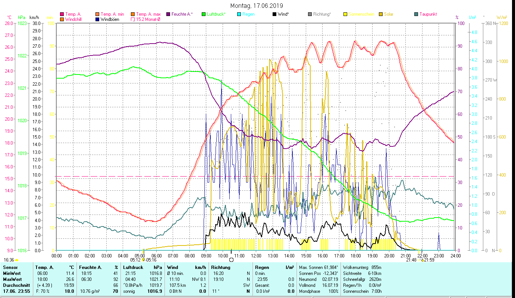The width and height of the screenshot is (515, 298).
Task: Click the Temp. A. max legend swatch
Action: 133,15
